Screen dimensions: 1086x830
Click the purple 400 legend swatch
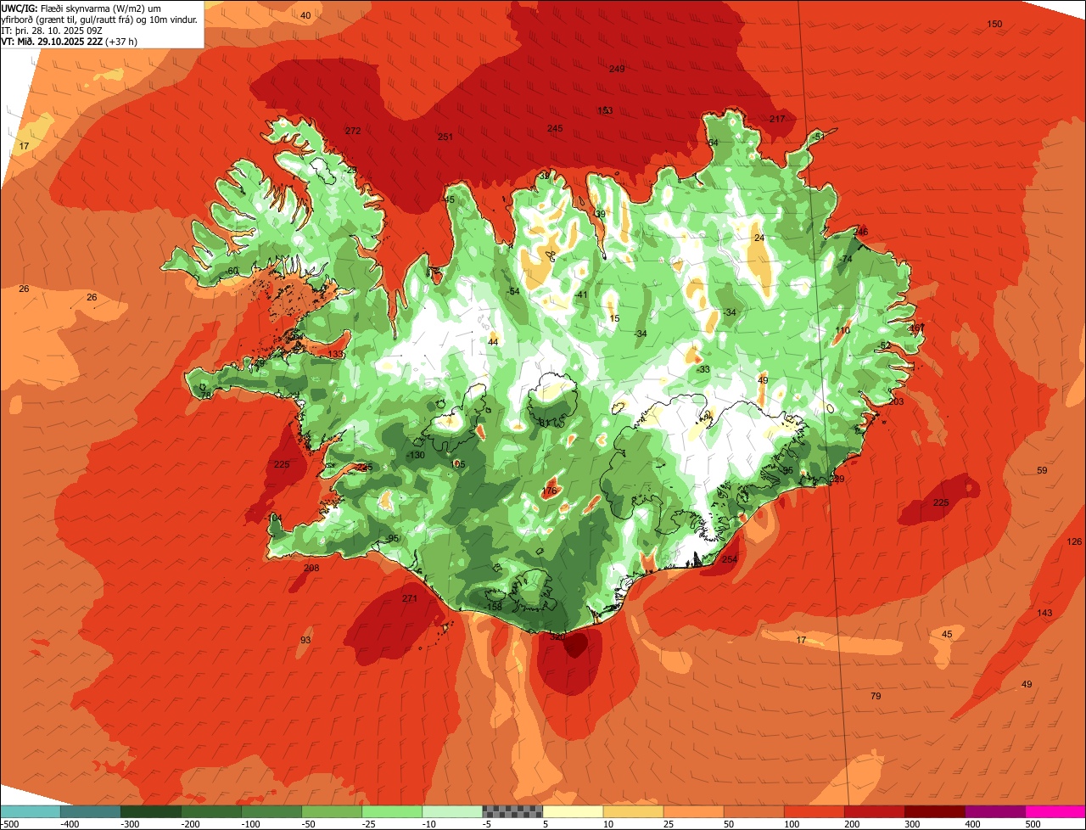pyautogui.click(x=995, y=811)
